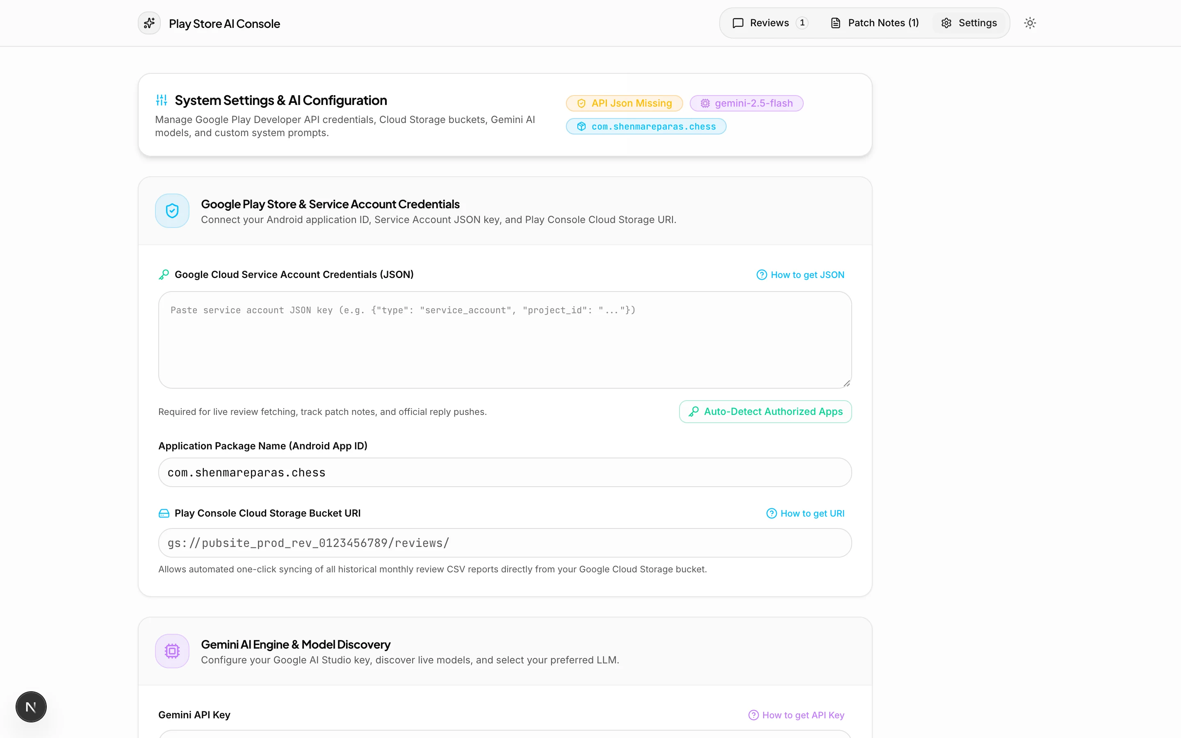Click the 'Required for live review fetching' note
The height and width of the screenshot is (738, 1181).
(x=323, y=412)
